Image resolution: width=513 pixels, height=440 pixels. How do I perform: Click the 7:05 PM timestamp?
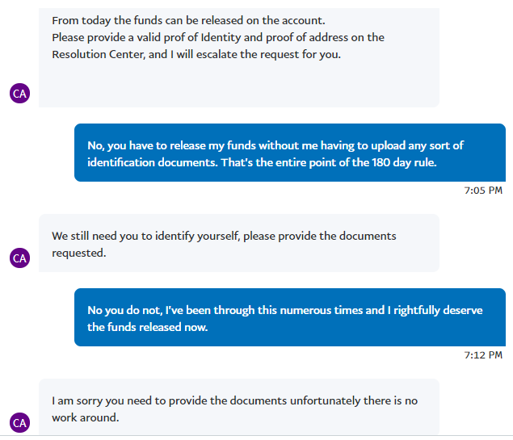(x=483, y=191)
